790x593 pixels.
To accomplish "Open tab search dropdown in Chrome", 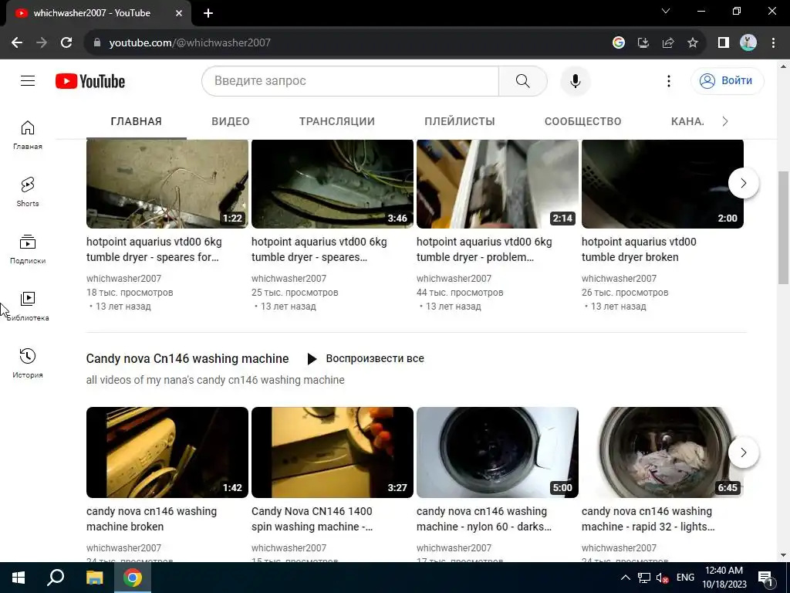I will click(x=666, y=11).
